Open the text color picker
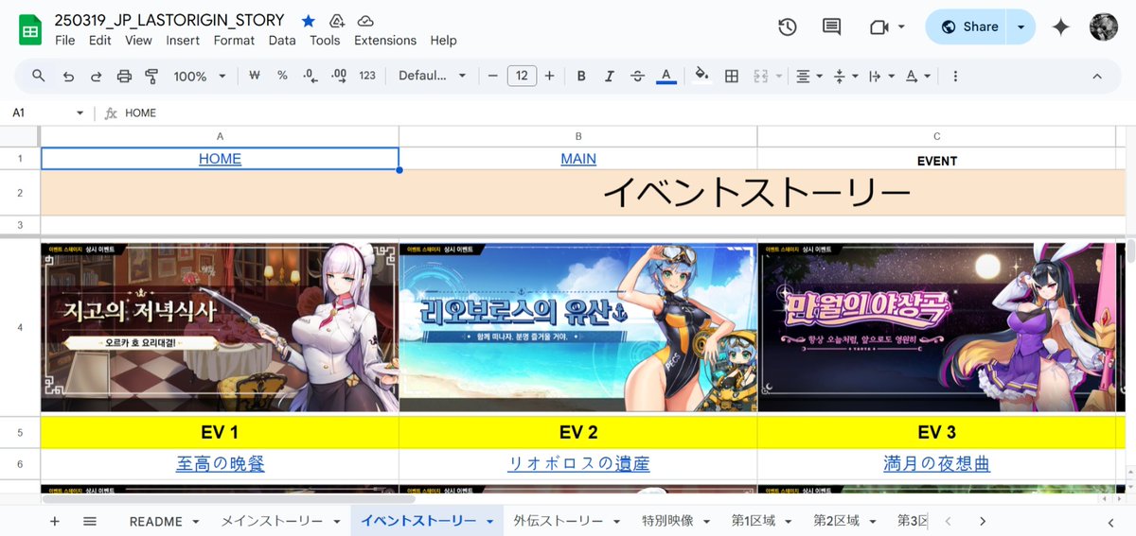The height and width of the screenshot is (536, 1136). (666, 76)
